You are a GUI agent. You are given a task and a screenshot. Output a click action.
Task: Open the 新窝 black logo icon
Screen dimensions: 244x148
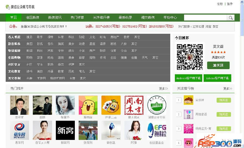pos(65,130)
